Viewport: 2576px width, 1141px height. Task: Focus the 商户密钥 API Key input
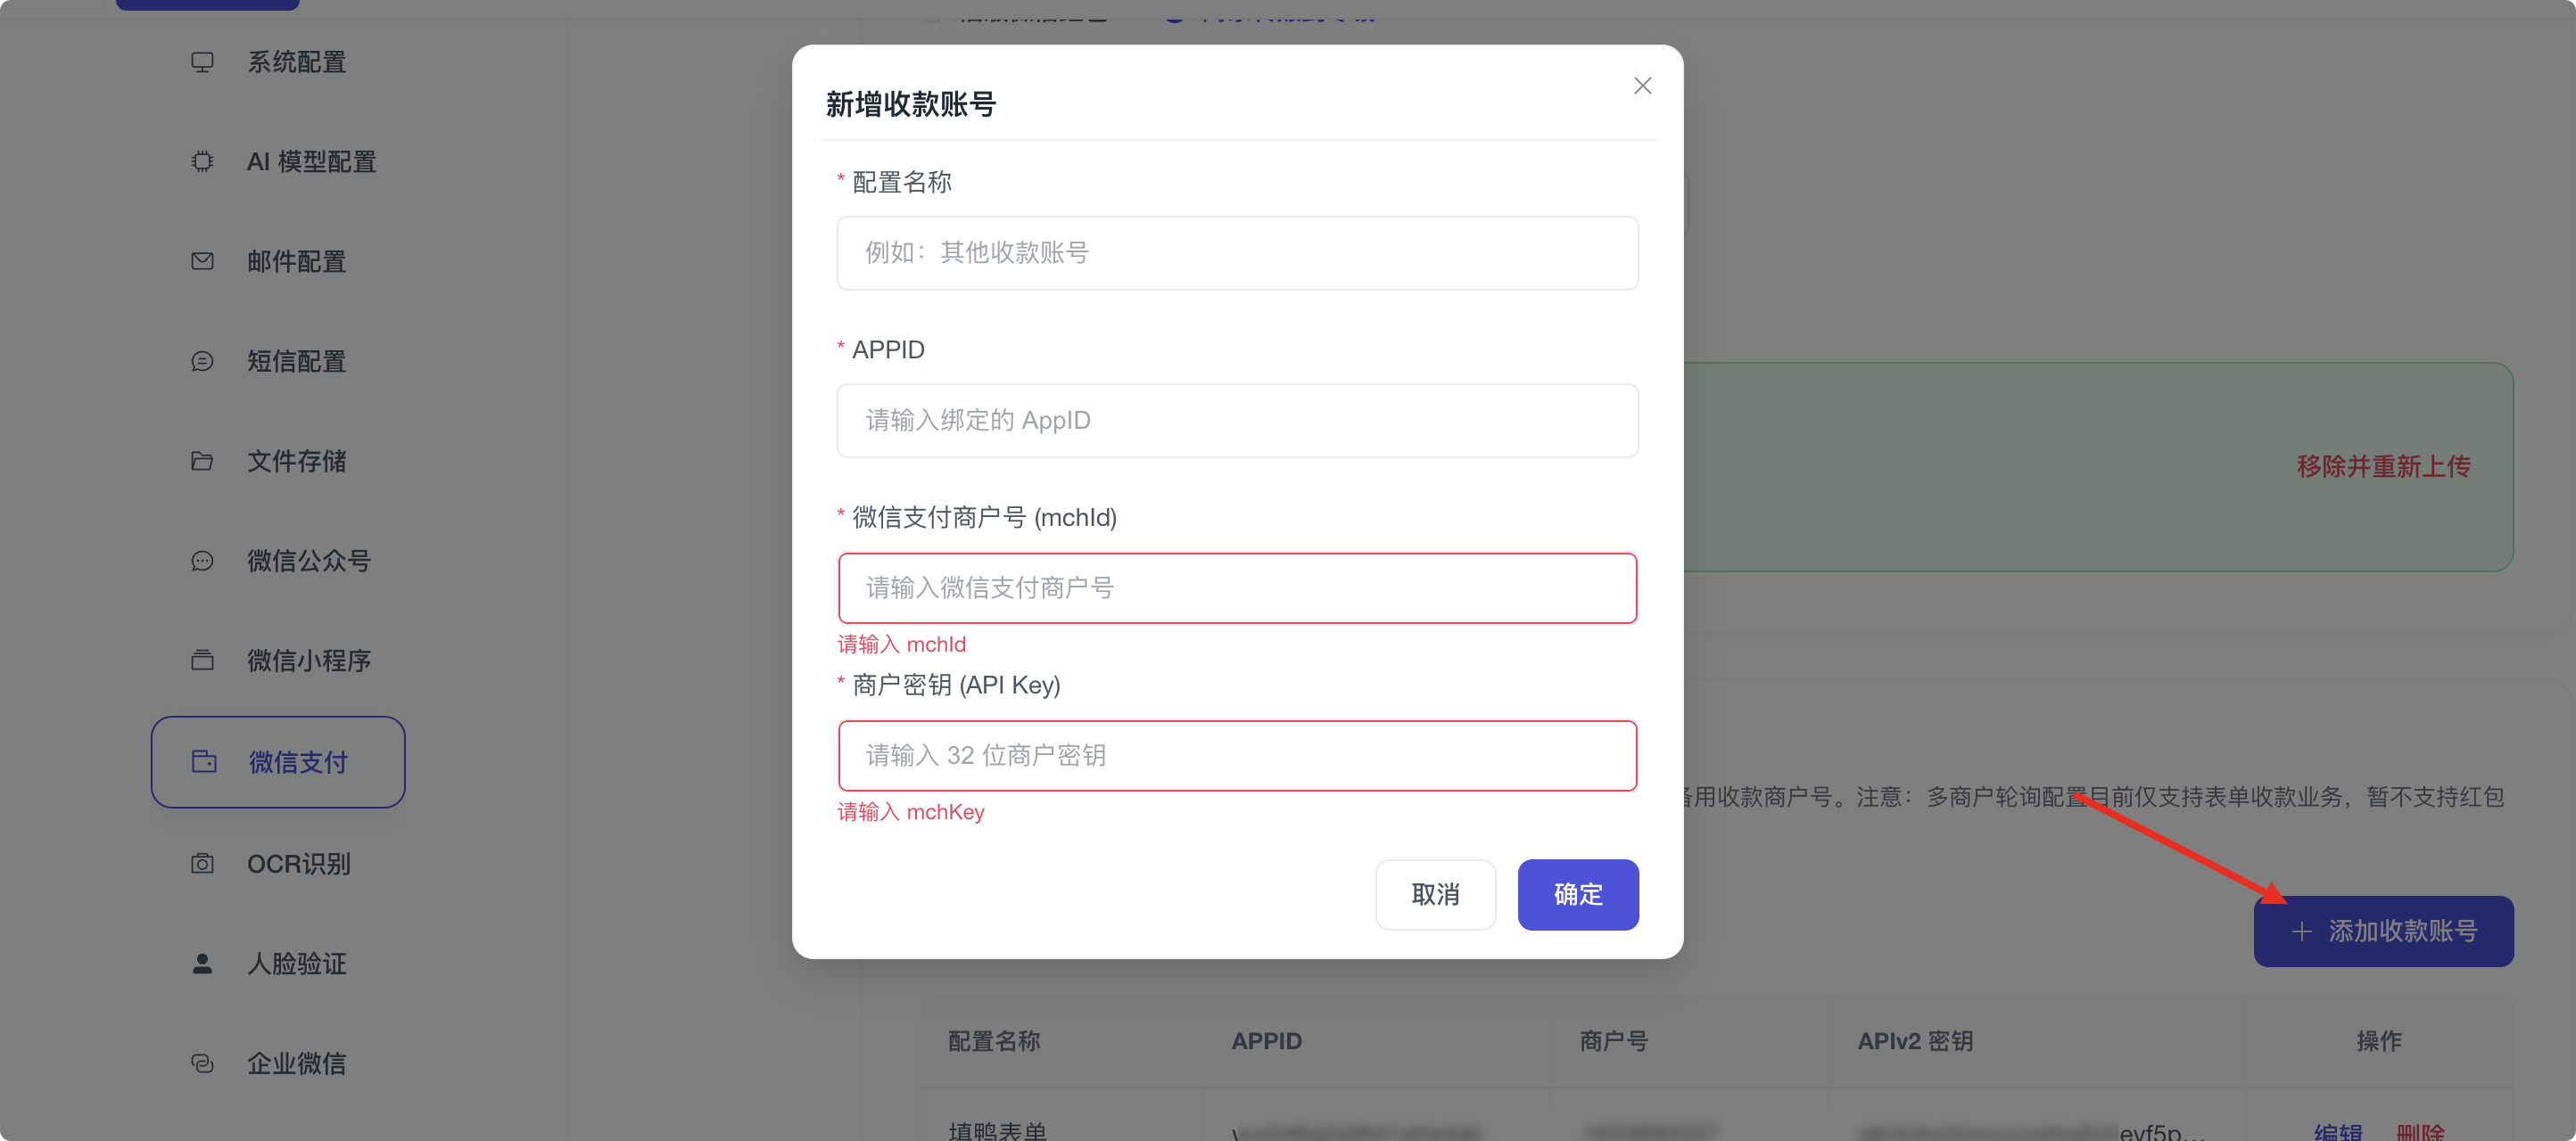coord(1237,756)
